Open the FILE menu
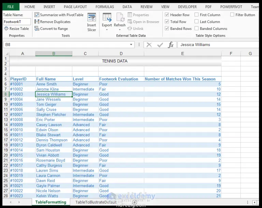The height and width of the screenshot is (208, 262). coord(11,7)
